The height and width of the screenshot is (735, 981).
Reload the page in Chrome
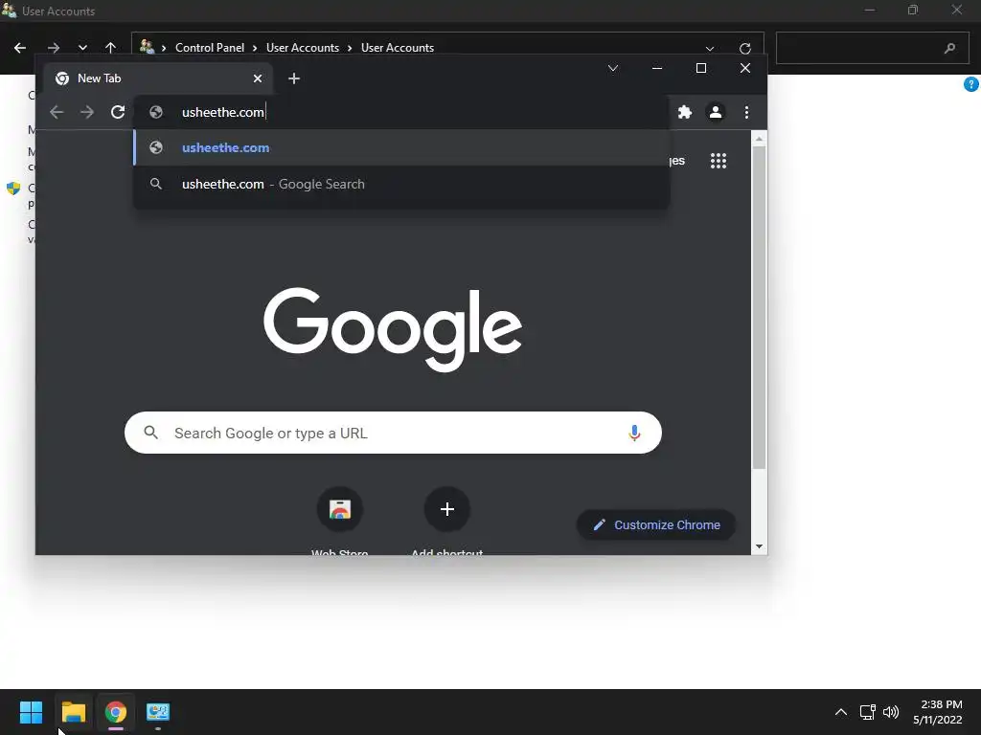118,112
